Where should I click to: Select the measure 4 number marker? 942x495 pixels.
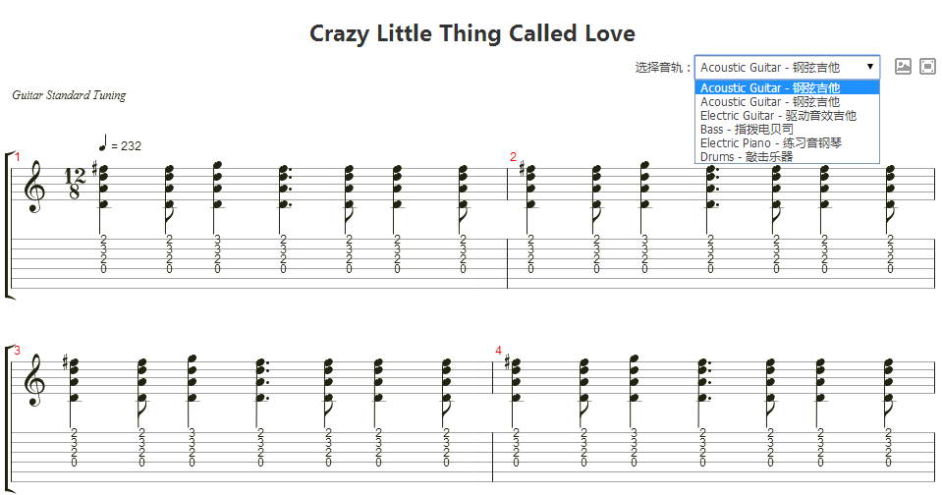498,351
